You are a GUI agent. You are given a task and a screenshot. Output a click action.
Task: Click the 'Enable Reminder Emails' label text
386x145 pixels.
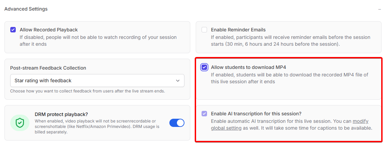[x=238, y=30]
